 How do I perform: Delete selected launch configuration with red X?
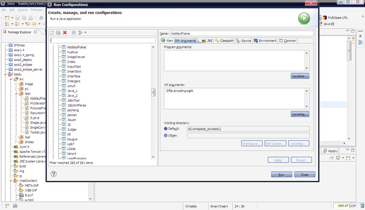pos(65,32)
